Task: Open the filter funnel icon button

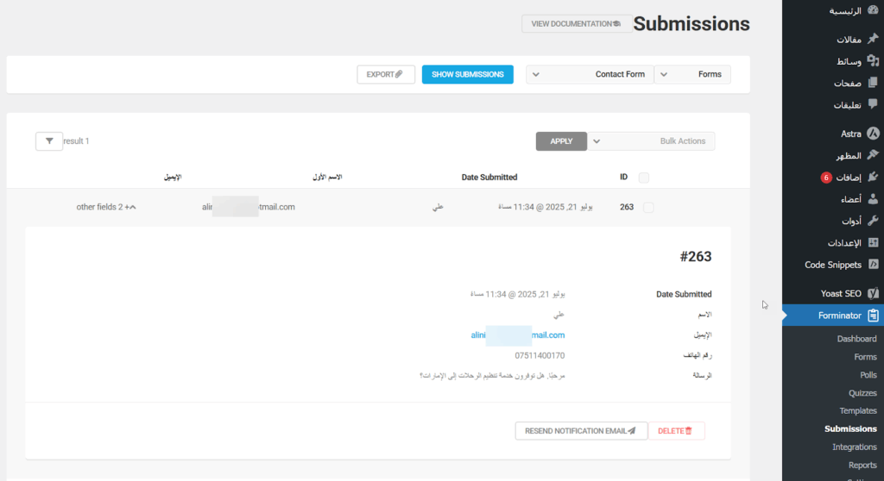Action: pos(49,141)
